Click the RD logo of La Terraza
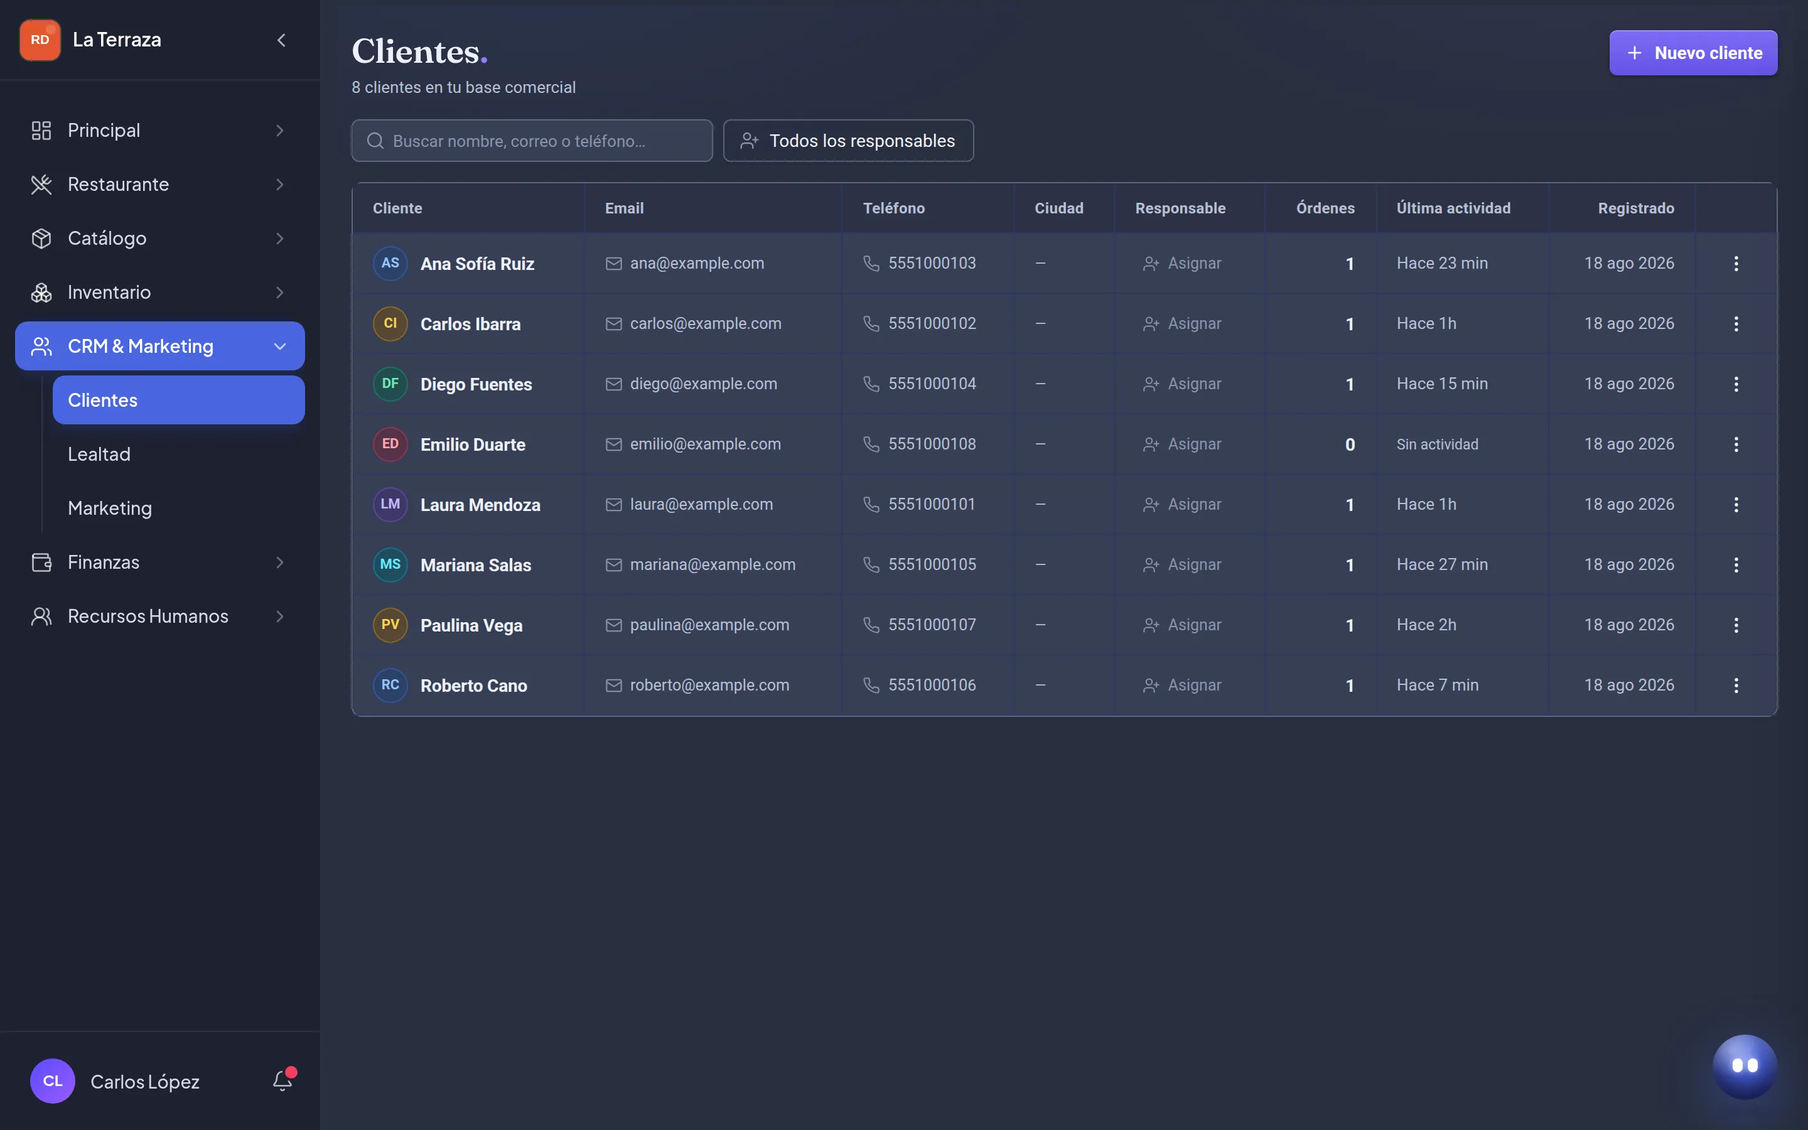Image resolution: width=1808 pixels, height=1130 pixels. [x=40, y=40]
